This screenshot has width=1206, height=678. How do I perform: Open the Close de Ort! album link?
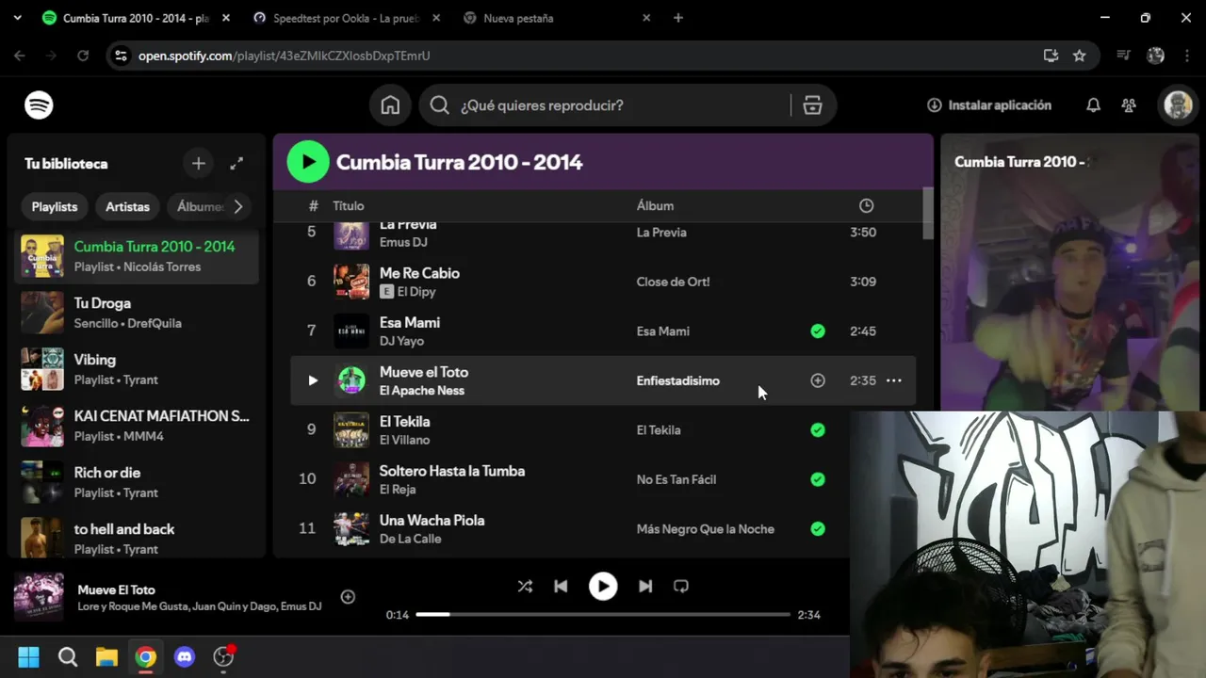(673, 282)
